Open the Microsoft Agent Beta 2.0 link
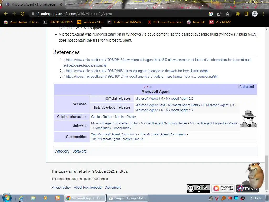 (185, 105)
